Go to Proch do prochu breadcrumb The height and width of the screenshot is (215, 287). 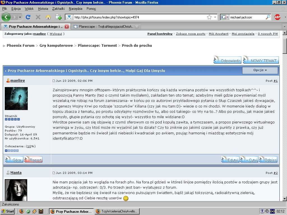click(137, 46)
